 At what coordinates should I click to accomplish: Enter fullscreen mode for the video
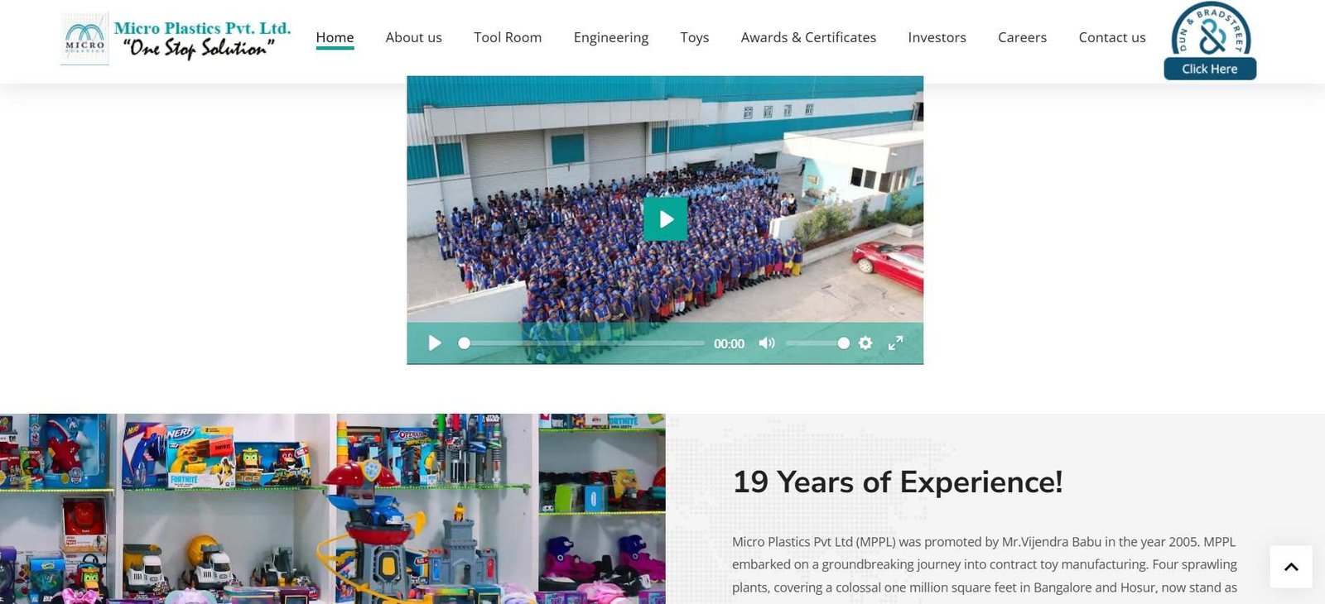coord(895,343)
